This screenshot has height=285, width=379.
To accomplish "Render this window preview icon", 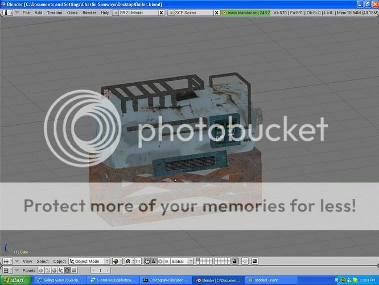I will tap(255, 261).
